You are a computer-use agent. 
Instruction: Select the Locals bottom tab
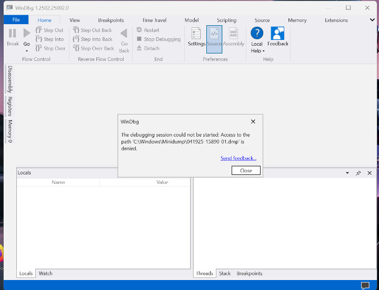[x=26, y=273]
